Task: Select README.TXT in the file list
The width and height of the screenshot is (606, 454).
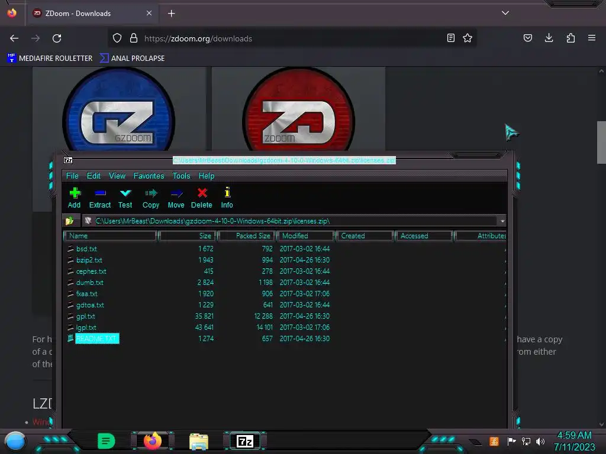Action: pos(97,339)
